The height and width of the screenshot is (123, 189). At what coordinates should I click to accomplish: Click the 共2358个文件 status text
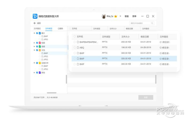pos(39,97)
